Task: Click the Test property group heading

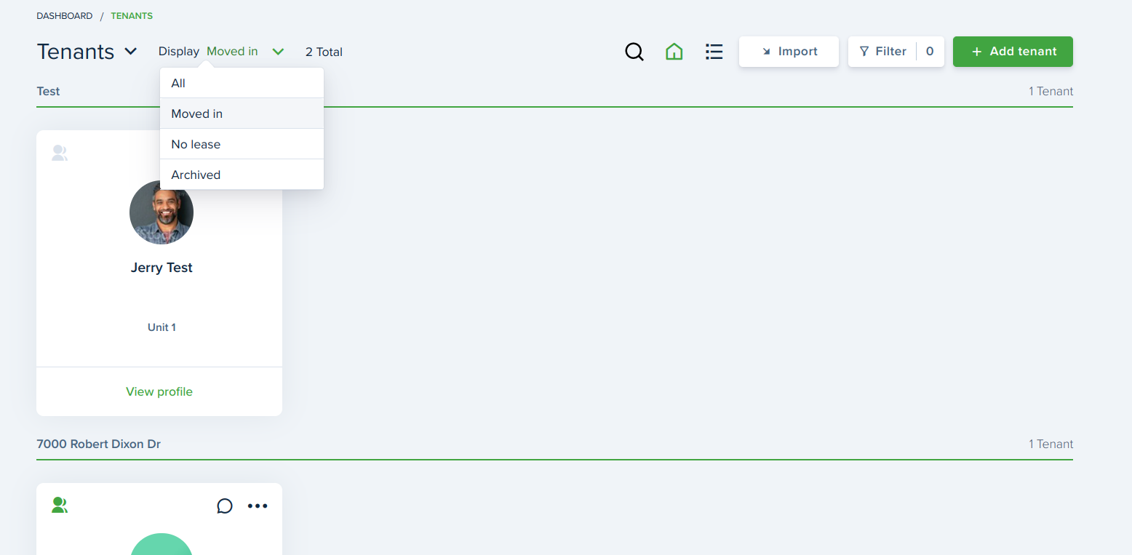Action: 48,92
